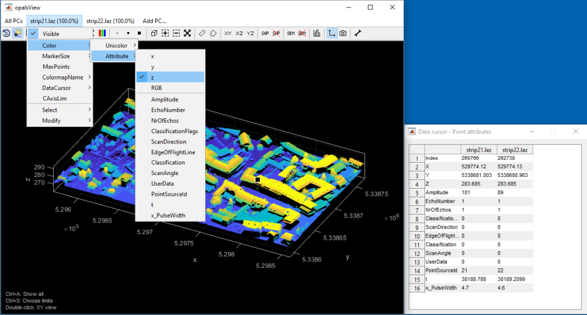Image resolution: width=587 pixels, height=315 pixels.
Task: Switch to the YZ view
Action: [250, 33]
